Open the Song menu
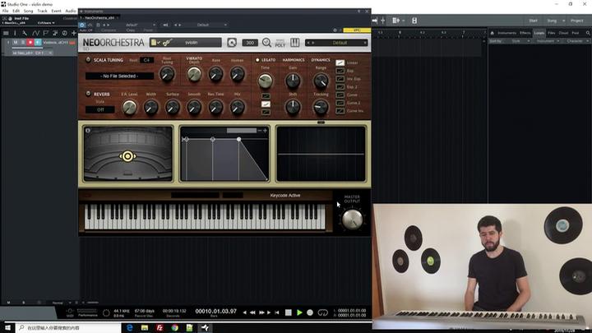 click(28, 11)
